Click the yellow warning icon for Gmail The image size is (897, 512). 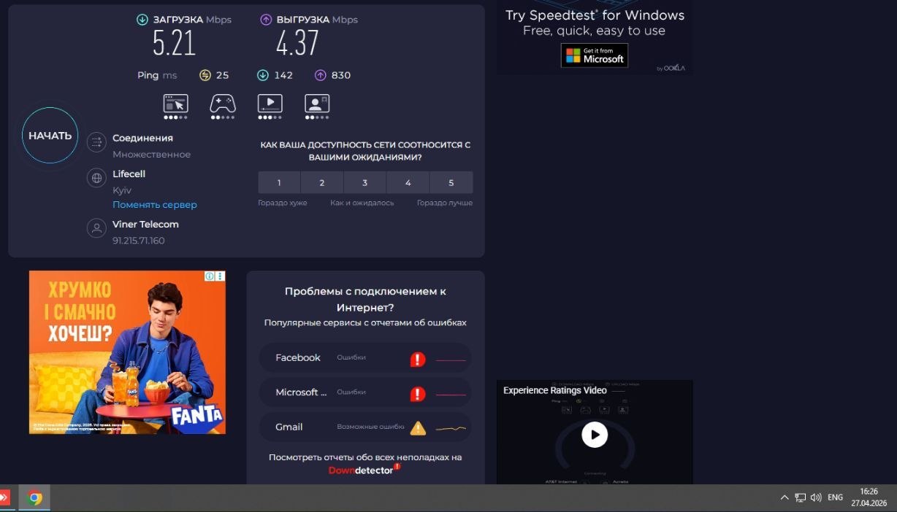[x=418, y=428]
